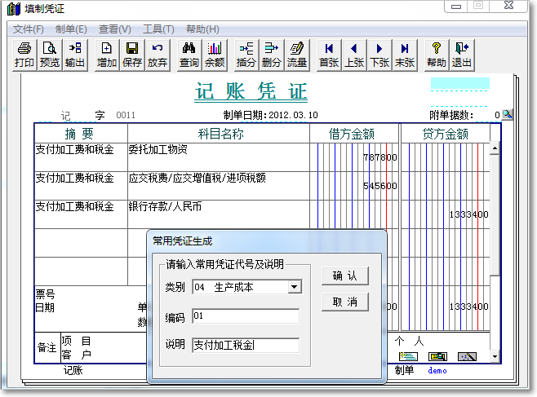537x397 pixels.
Task: Go to 首张 first voucher
Action: tap(329, 55)
